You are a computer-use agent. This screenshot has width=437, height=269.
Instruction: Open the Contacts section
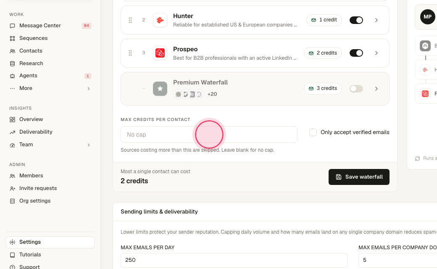click(x=50, y=51)
